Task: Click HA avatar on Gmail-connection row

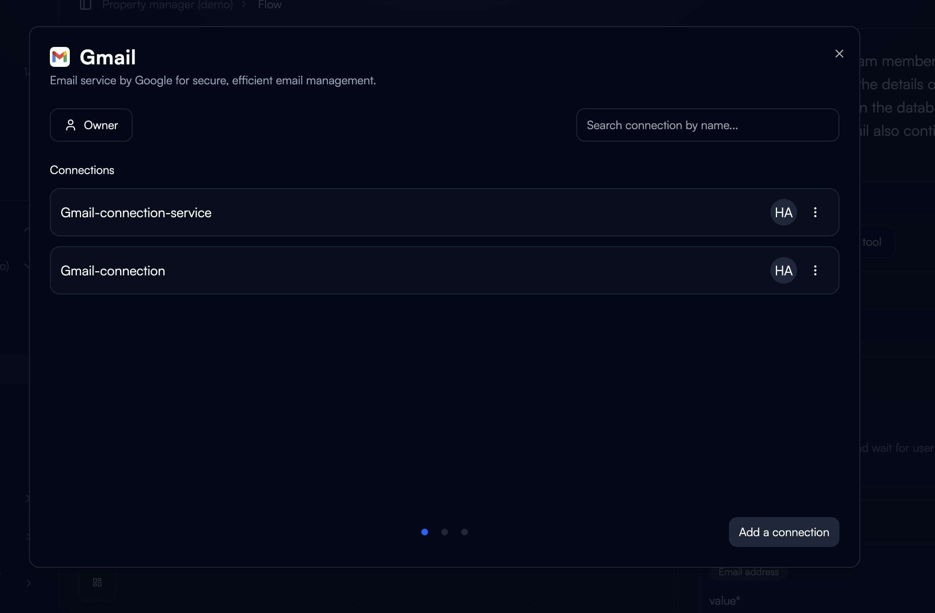Action: click(783, 270)
